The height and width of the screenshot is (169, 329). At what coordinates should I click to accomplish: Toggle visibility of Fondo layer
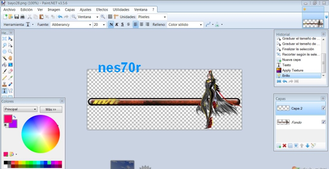click(323, 122)
